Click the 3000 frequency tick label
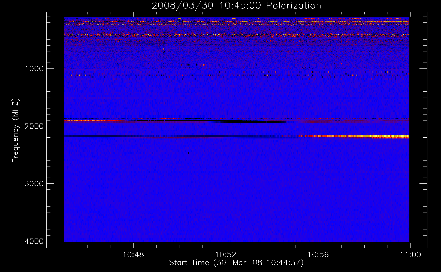The height and width of the screenshot is (272, 441). coord(34,183)
